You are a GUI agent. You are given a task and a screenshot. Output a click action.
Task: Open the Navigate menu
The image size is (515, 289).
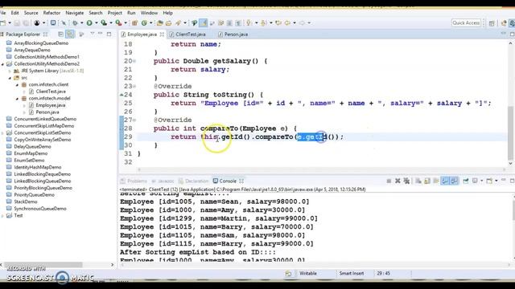75,13
